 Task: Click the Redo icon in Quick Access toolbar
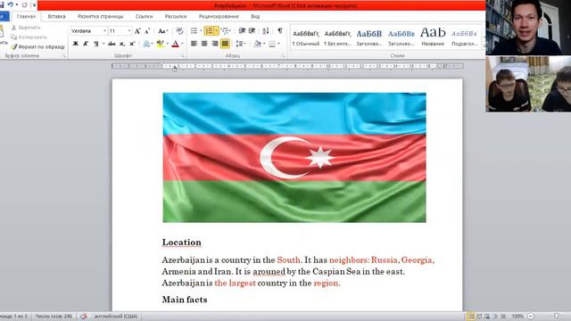click(25, 4)
